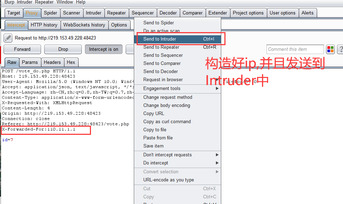Switch to the Raw view tab

pos(12,62)
